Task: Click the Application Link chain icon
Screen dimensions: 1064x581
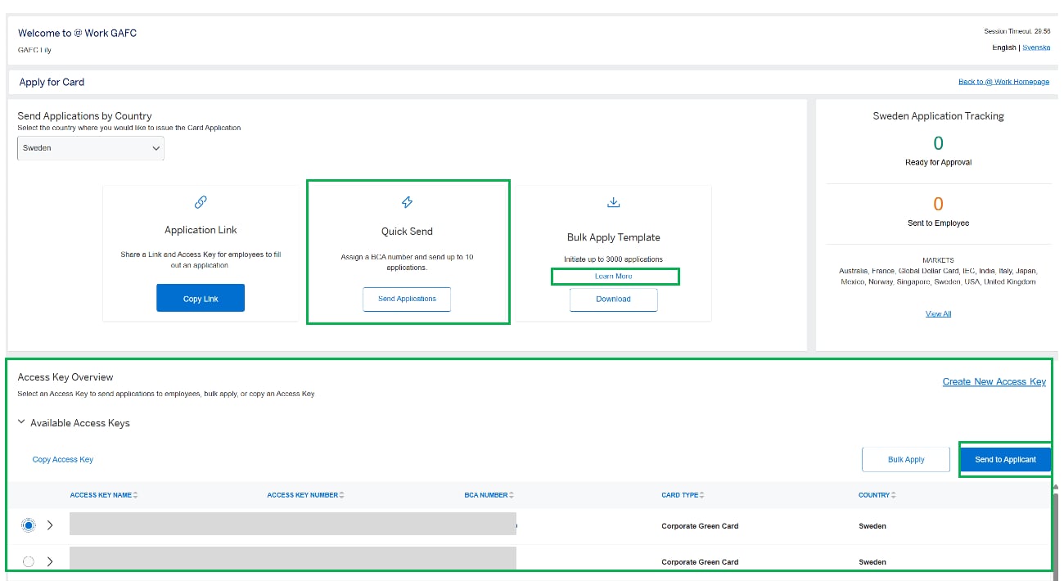Action: (201, 201)
